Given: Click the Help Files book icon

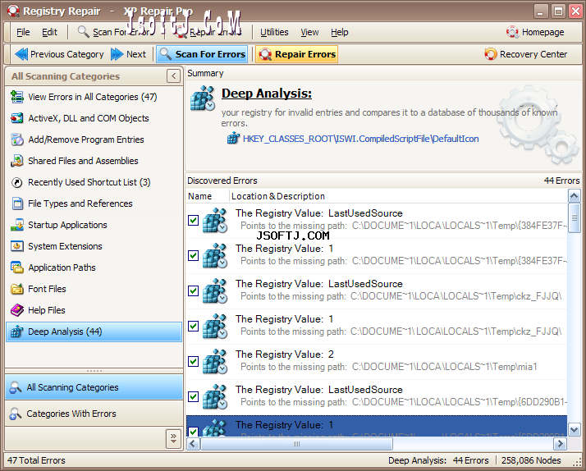Looking at the screenshot, I should (16, 310).
